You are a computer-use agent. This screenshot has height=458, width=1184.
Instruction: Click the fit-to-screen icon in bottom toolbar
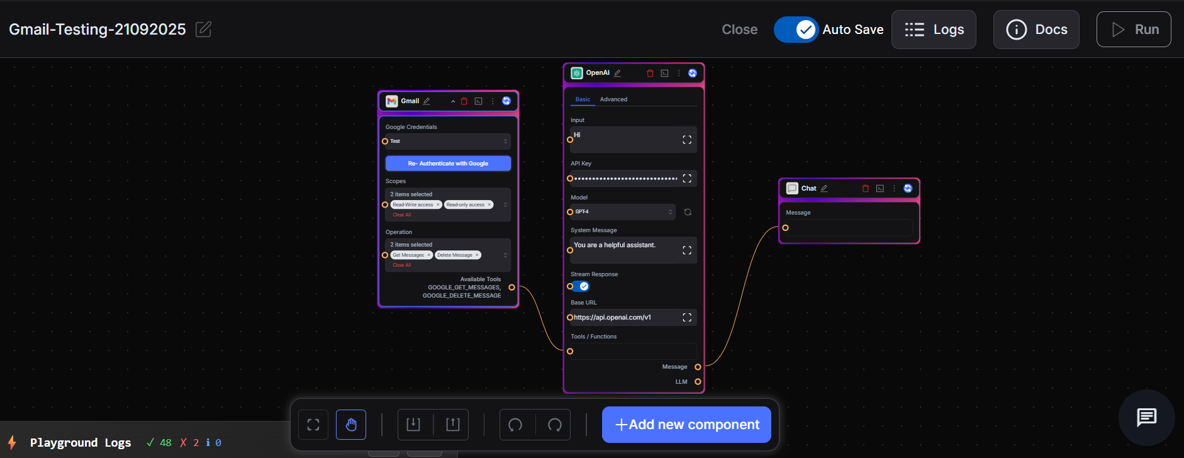[313, 425]
